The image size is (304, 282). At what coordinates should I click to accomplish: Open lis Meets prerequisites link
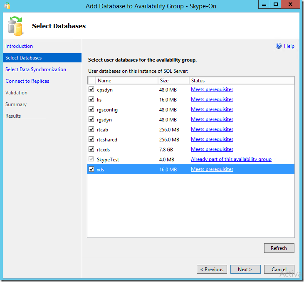click(212, 99)
